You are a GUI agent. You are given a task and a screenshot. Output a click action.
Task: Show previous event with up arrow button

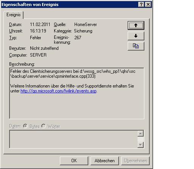point(136,26)
